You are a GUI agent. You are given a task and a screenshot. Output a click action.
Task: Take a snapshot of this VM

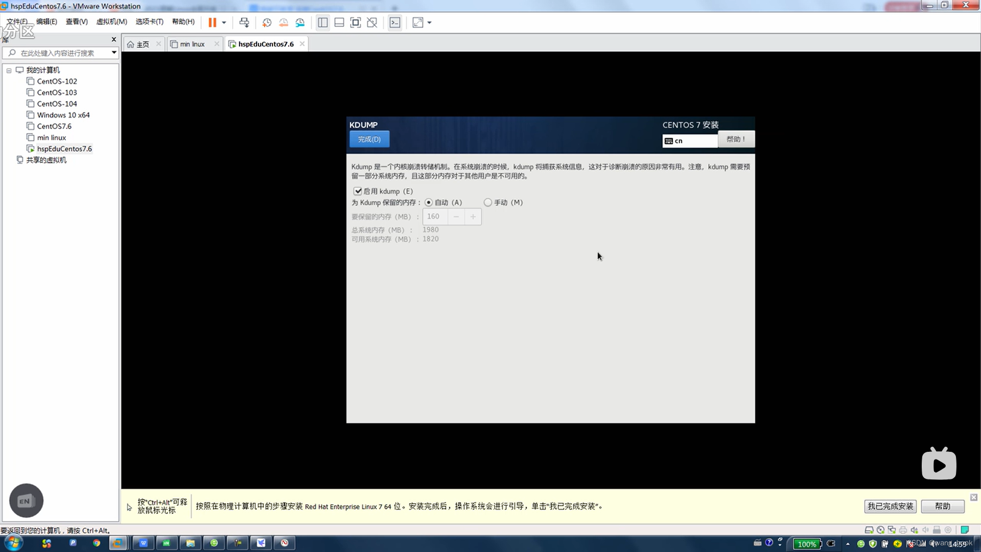point(267,22)
